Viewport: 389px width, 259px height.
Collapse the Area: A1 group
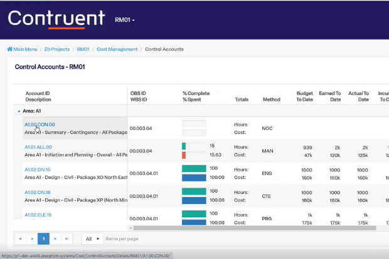[x=19, y=111]
